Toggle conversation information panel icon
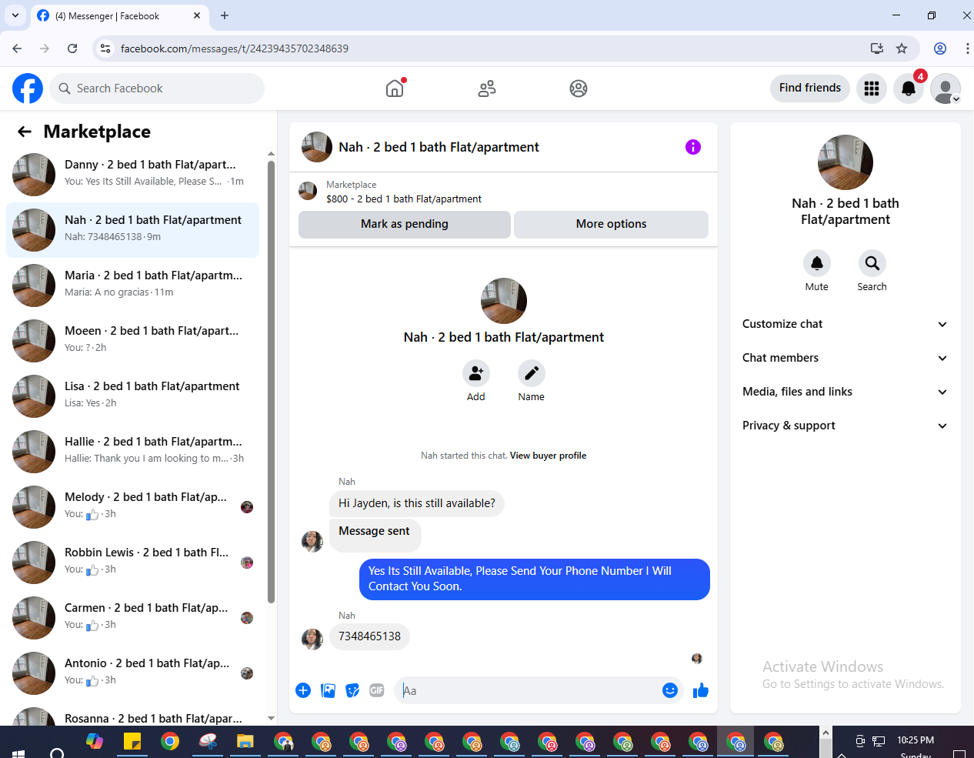Image resolution: width=974 pixels, height=758 pixels. pos(693,147)
